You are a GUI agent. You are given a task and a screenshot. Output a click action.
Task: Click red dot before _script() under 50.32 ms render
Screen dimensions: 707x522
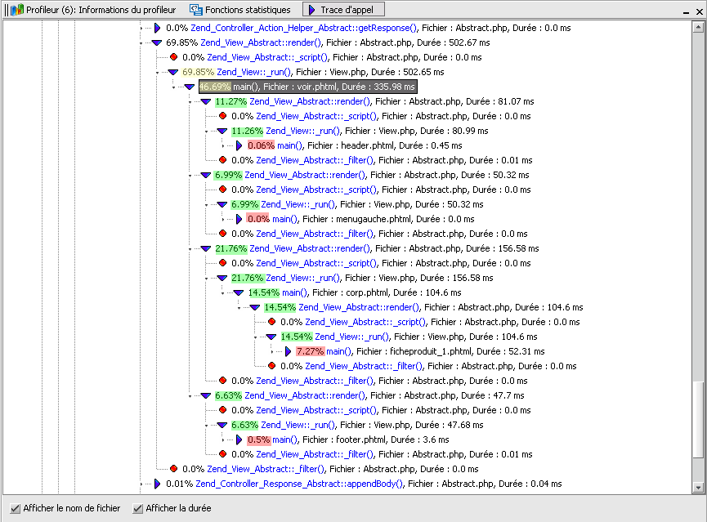pyautogui.click(x=223, y=190)
